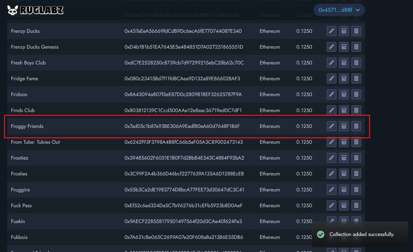Open the 0x4571...d88f wallet dropdown
The height and width of the screenshot is (252, 413).
339,10
